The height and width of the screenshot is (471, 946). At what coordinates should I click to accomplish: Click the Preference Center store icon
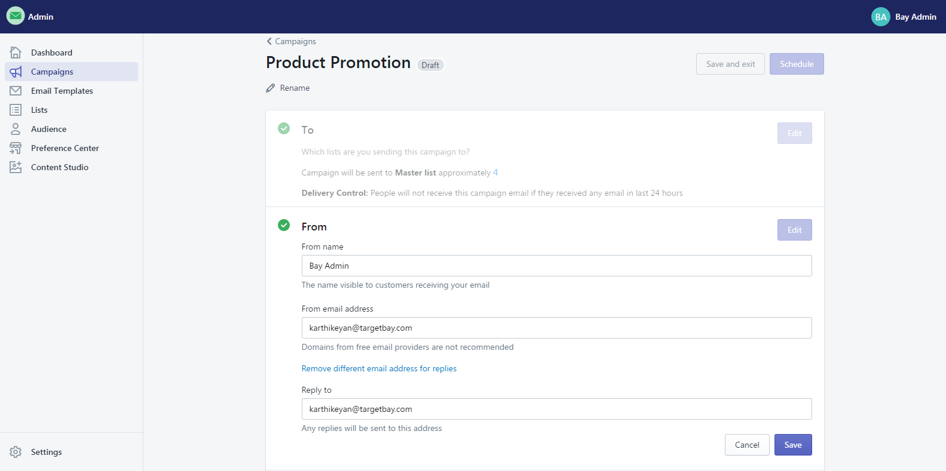click(16, 148)
